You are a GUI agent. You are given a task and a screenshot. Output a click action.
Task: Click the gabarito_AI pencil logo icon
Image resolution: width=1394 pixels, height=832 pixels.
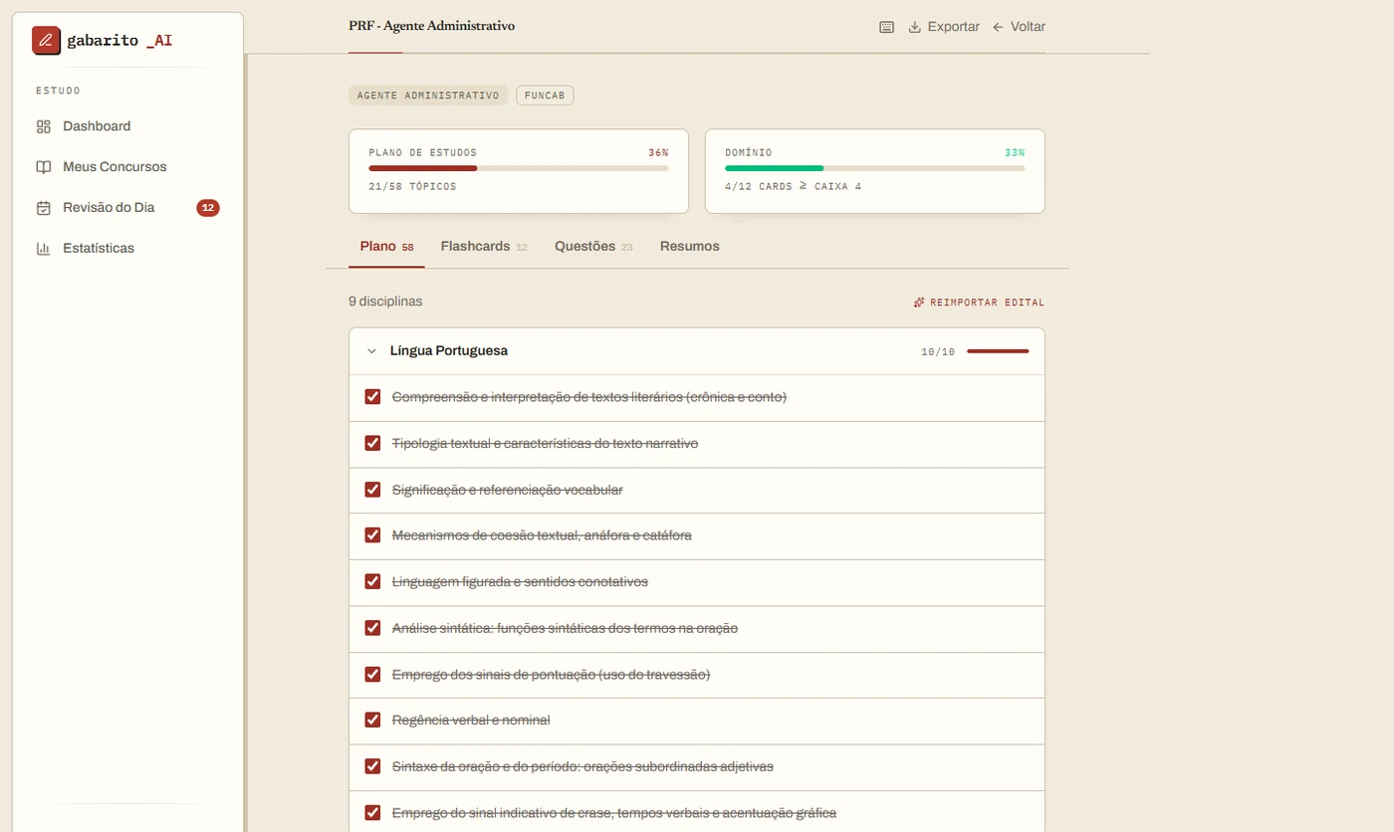46,40
